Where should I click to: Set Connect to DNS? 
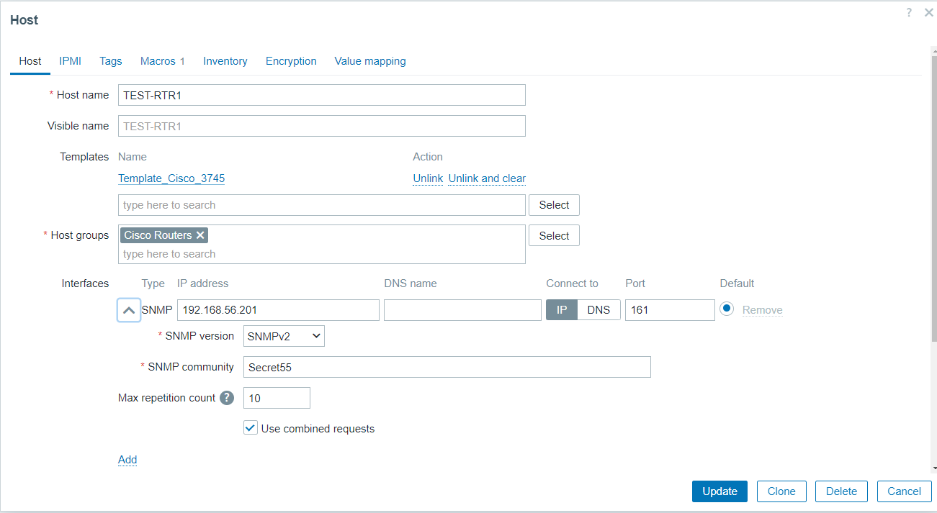pyautogui.click(x=598, y=310)
